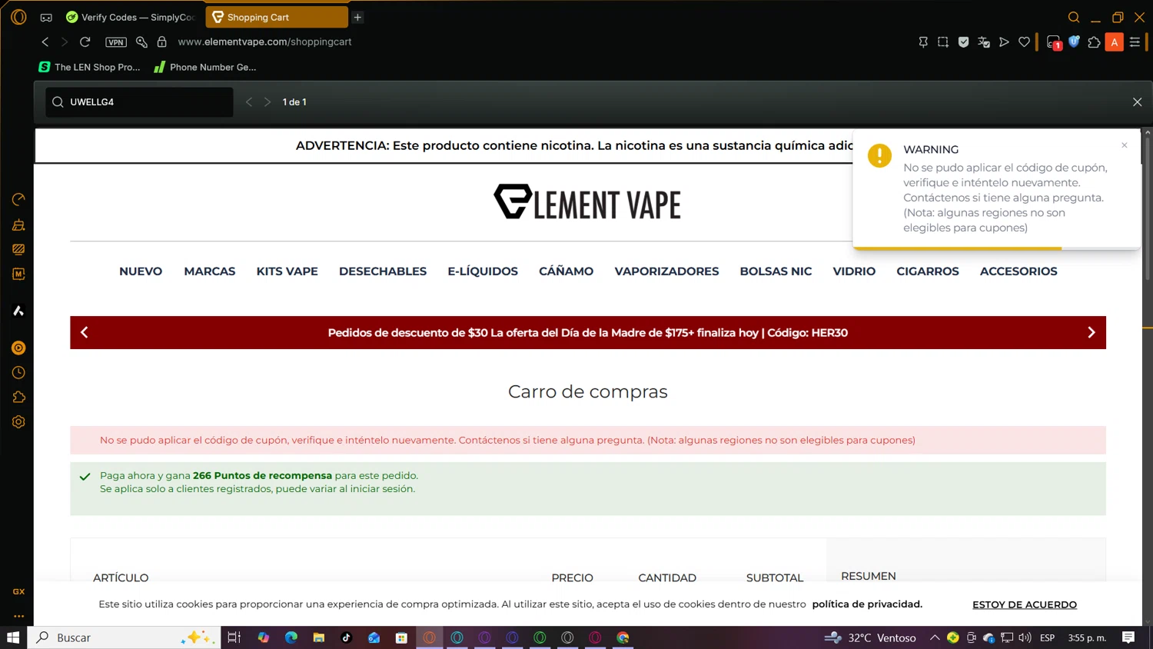
Task: Open the blue U shield extension
Action: pyautogui.click(x=1074, y=42)
